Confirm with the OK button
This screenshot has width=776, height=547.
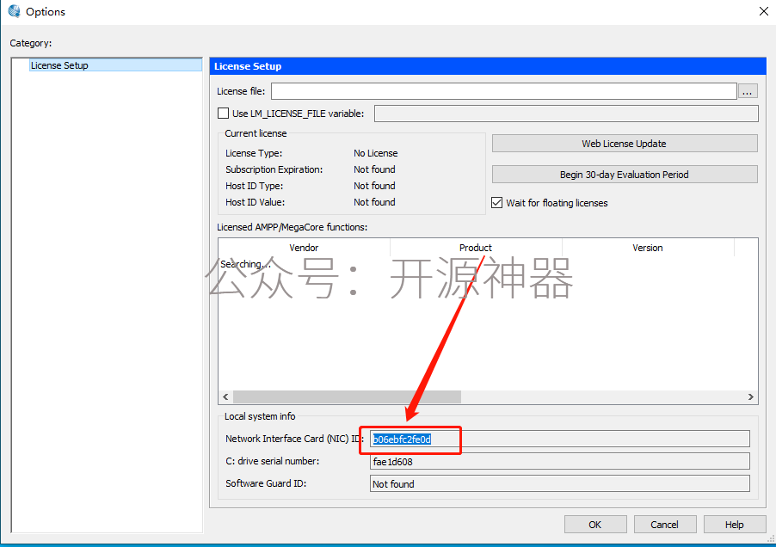click(x=595, y=525)
